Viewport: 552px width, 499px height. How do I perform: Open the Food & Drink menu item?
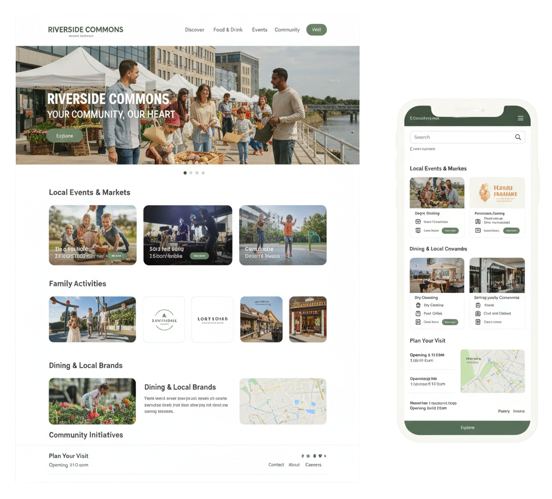point(228,30)
